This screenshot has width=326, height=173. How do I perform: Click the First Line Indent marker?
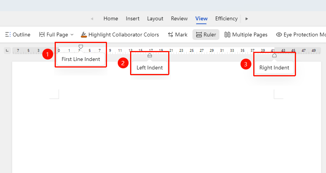81,47
